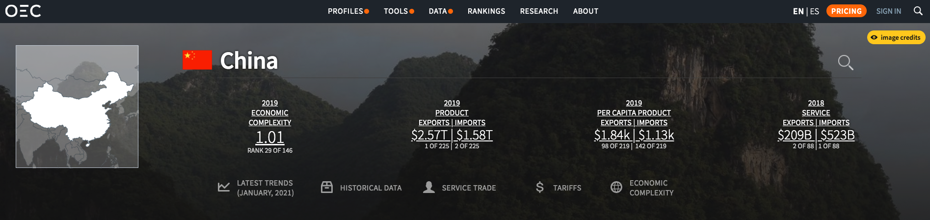Open site search magnifier in top navbar
Viewport: 930px width, 220px height.
pos(918,11)
